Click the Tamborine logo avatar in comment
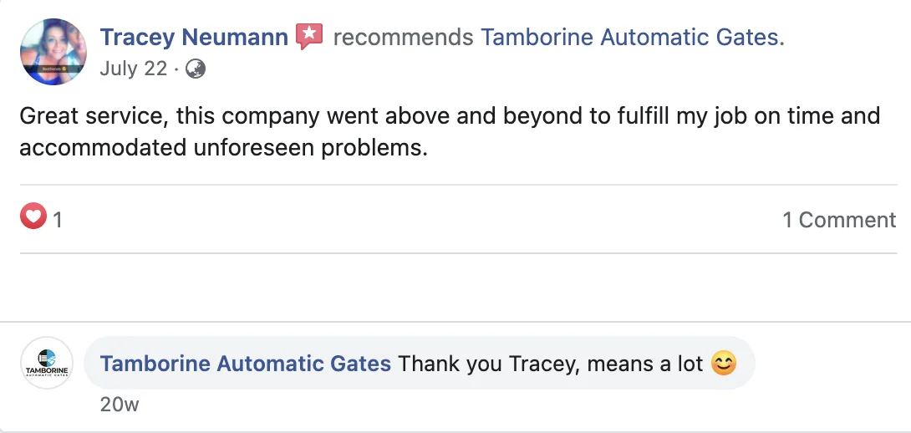The image size is (911, 433). [47, 364]
